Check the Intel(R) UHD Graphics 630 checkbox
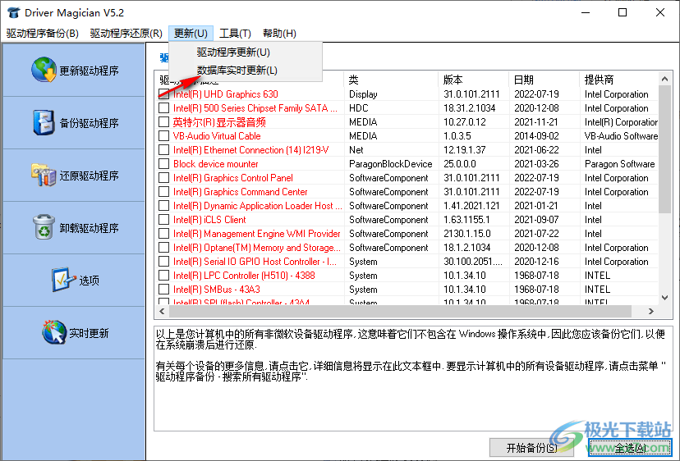 [164, 94]
